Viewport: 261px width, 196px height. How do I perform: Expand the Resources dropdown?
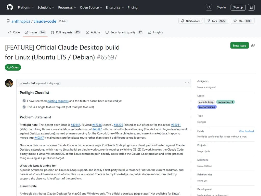point(67,7)
